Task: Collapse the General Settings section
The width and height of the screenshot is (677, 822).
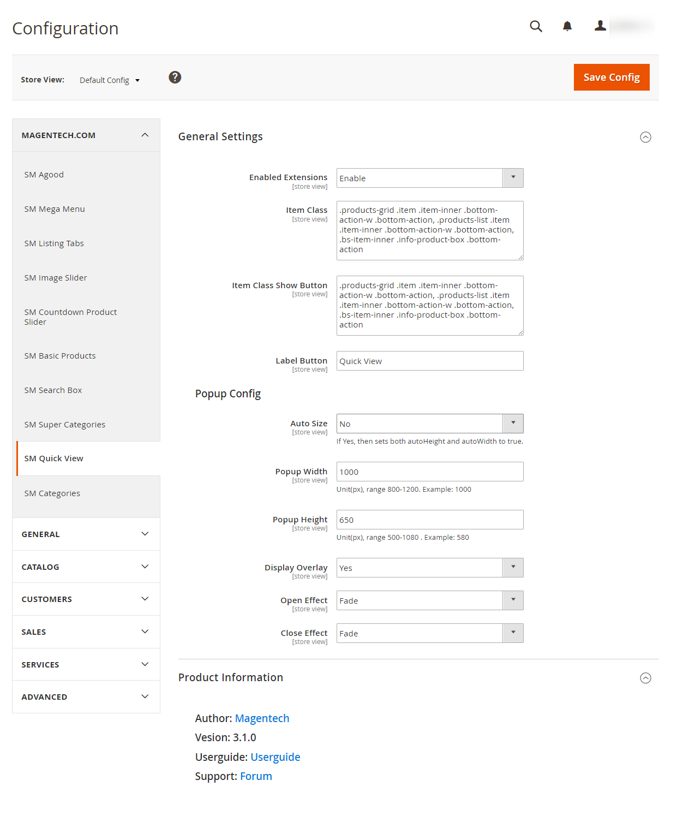Action: click(x=645, y=137)
